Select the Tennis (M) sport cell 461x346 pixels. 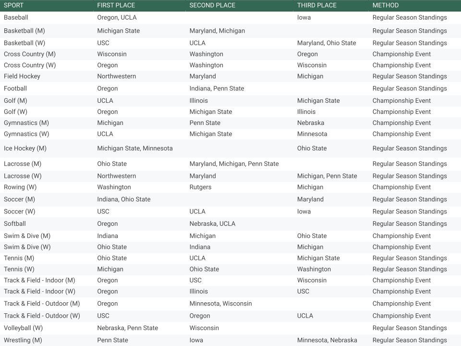click(19, 258)
